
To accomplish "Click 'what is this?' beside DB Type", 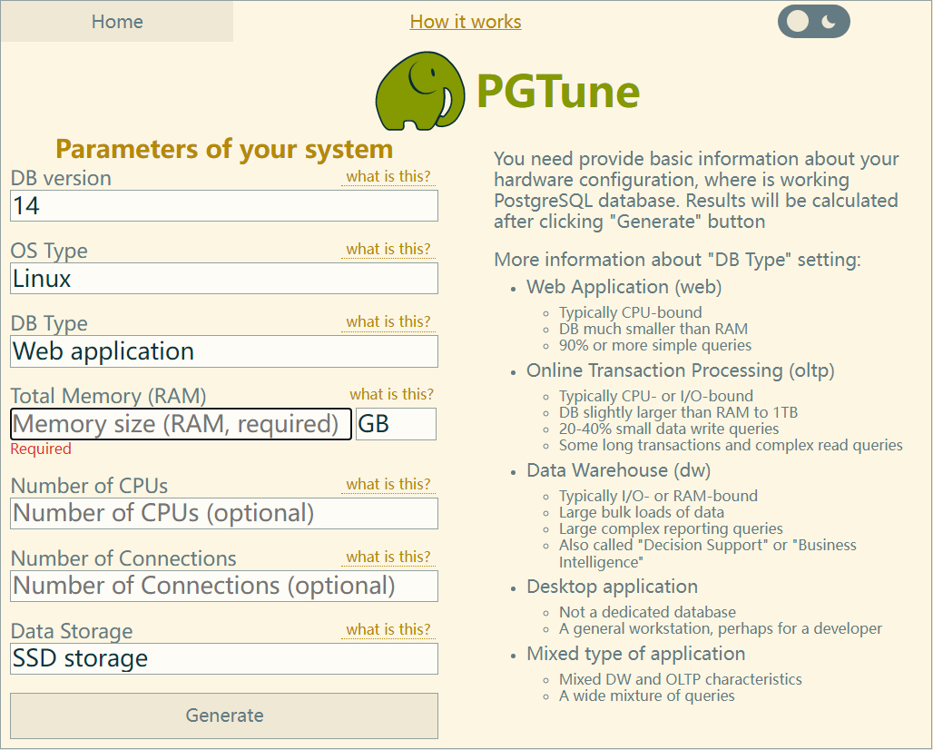I will (388, 322).
